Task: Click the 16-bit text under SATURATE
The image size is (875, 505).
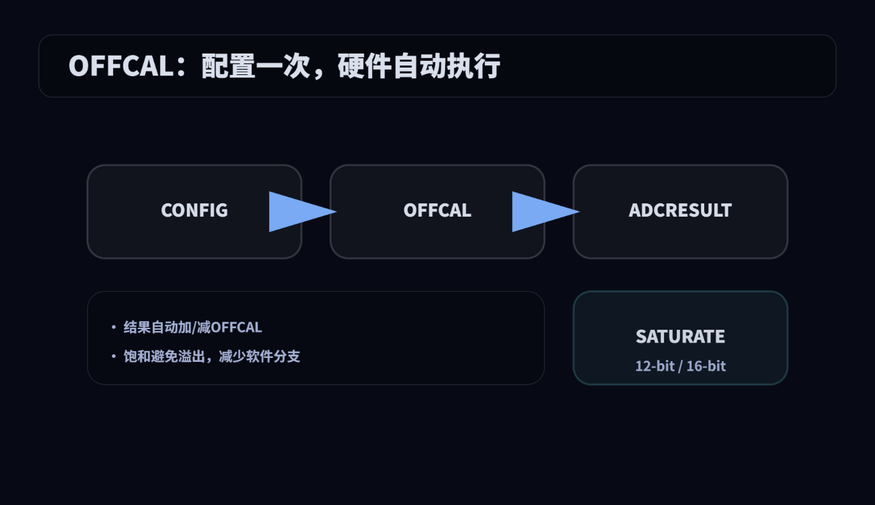Action: click(706, 366)
